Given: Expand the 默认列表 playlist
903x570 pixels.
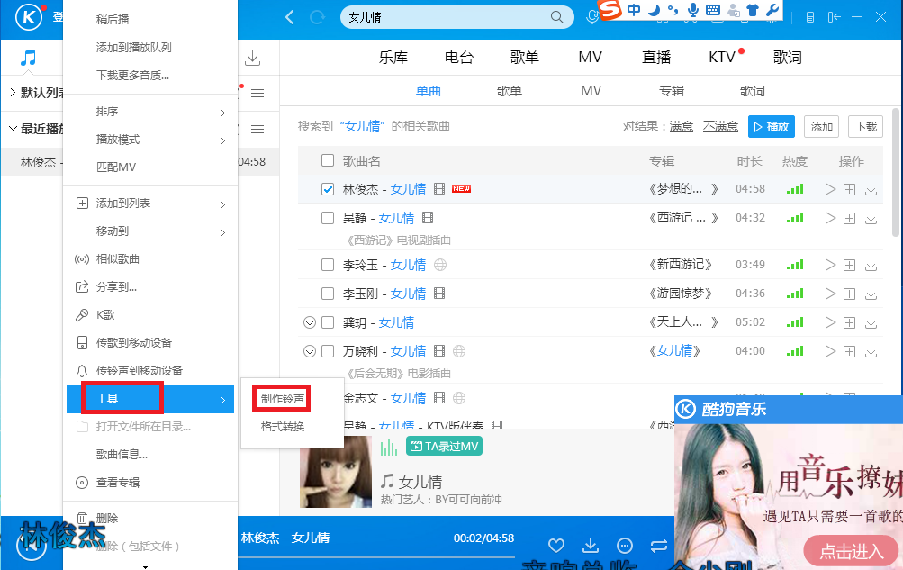Looking at the screenshot, I should (12, 92).
